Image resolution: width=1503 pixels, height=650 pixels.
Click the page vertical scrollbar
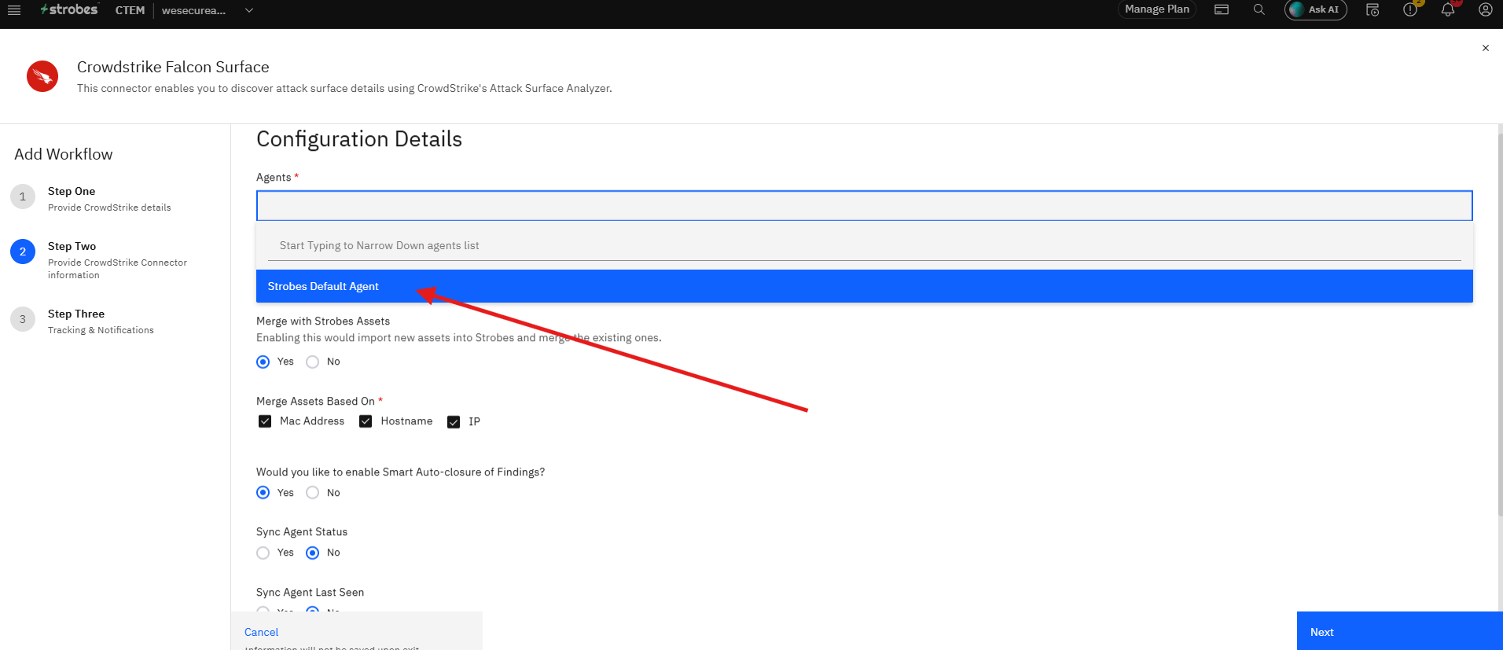click(x=1500, y=325)
